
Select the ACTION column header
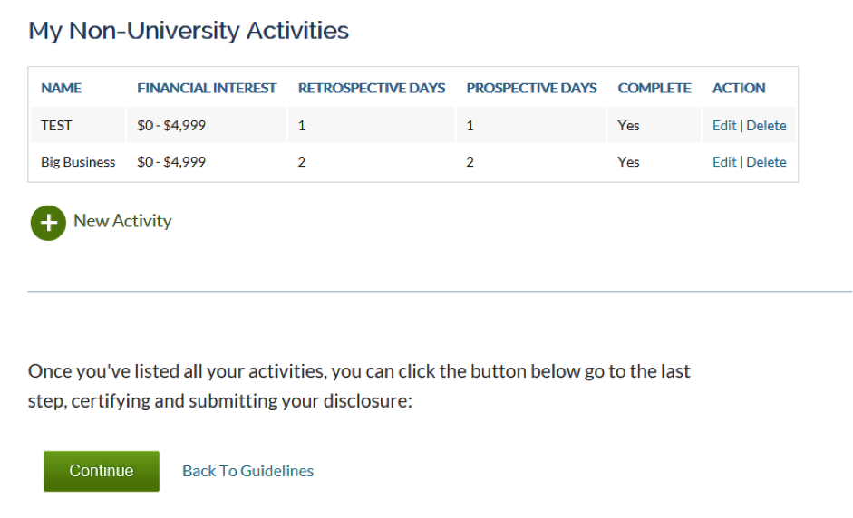pos(739,88)
